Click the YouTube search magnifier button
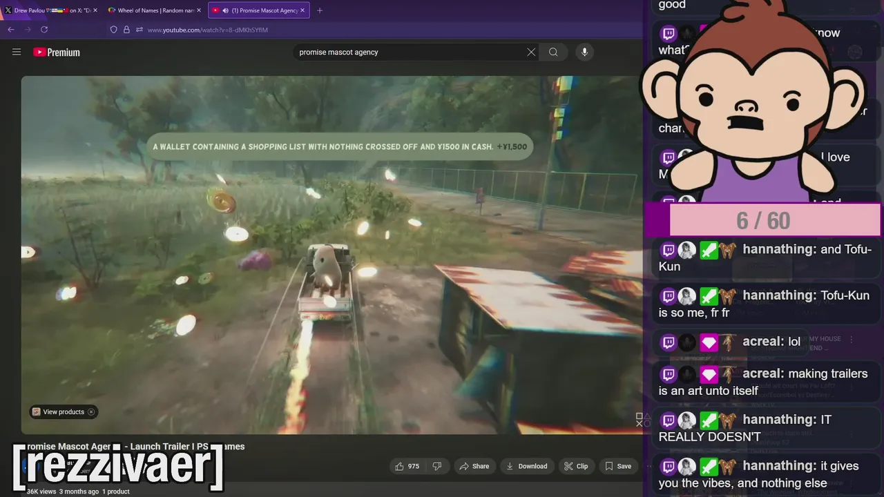The height and width of the screenshot is (497, 884). [x=553, y=52]
